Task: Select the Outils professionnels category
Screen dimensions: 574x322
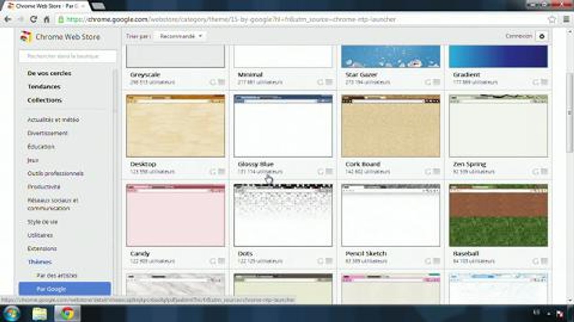Action: pos(56,174)
